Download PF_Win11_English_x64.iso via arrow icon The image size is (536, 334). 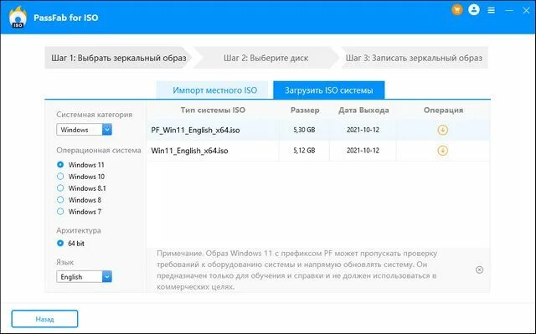[443, 130]
